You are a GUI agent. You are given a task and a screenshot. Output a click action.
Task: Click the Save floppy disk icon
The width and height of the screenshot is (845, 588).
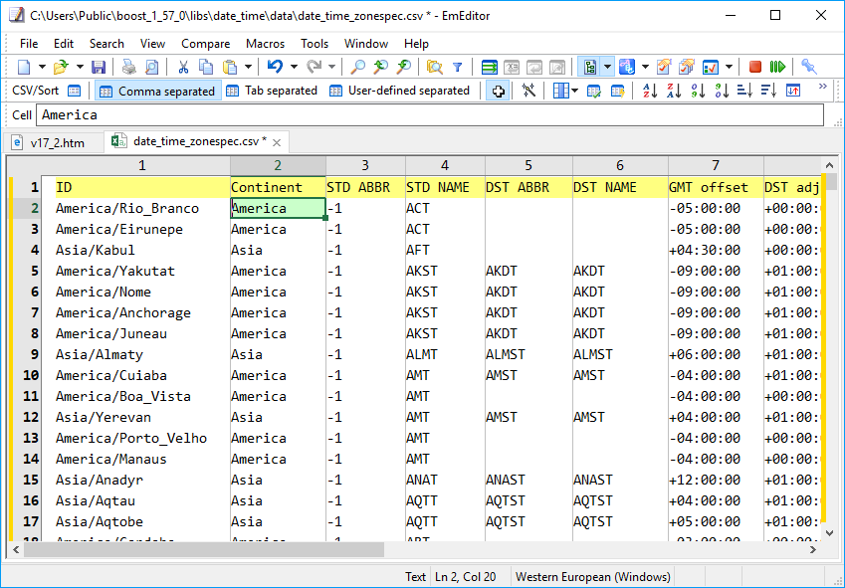(99, 67)
